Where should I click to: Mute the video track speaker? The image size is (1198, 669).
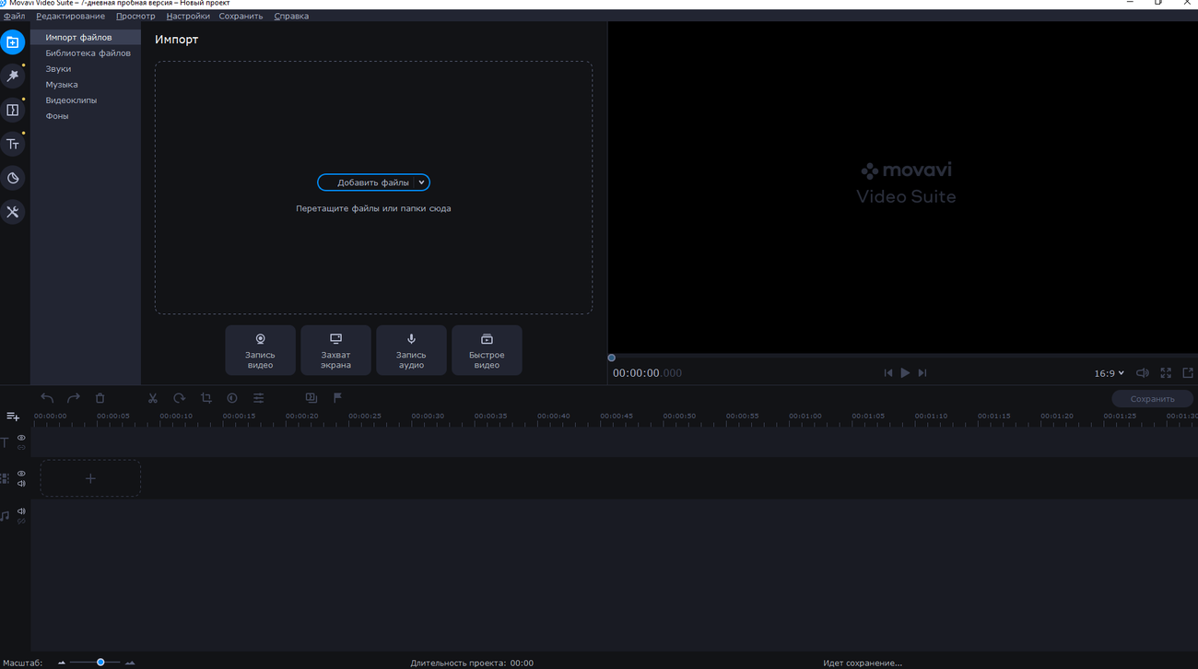pyautogui.click(x=21, y=484)
